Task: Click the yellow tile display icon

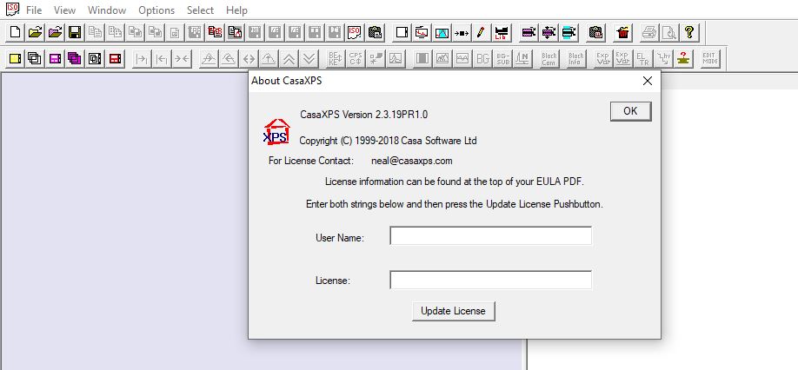Action: point(16,58)
